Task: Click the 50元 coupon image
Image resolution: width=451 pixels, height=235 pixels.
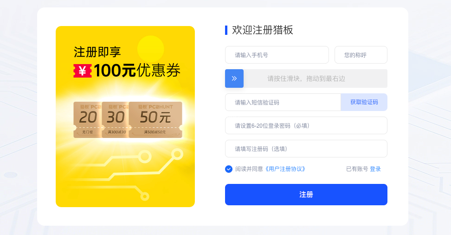Action: pos(155,119)
